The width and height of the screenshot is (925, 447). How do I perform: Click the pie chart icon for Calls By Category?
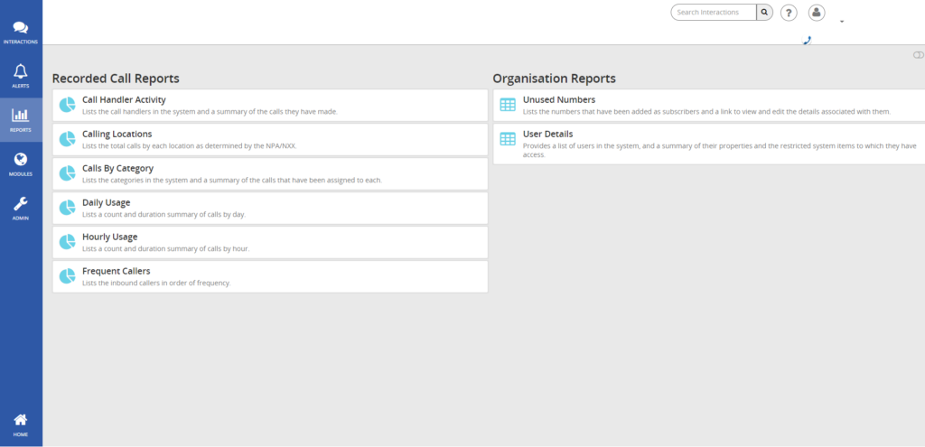(x=67, y=173)
